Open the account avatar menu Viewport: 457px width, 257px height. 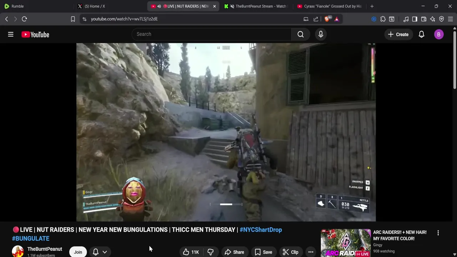(x=439, y=34)
